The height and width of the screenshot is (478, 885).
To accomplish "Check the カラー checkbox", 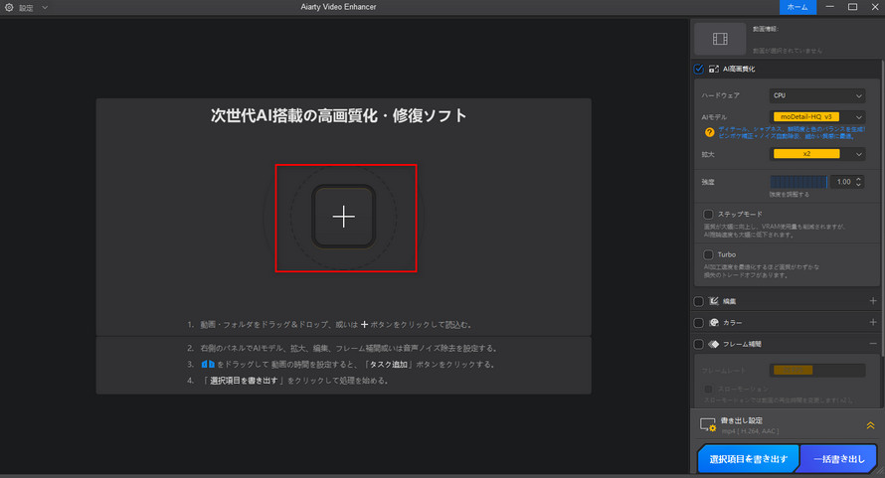I will (699, 323).
